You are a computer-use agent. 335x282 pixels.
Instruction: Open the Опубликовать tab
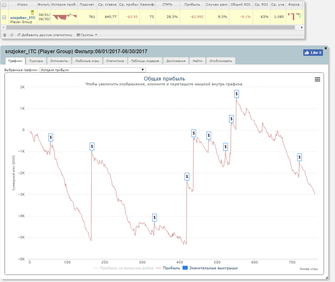tap(221, 61)
